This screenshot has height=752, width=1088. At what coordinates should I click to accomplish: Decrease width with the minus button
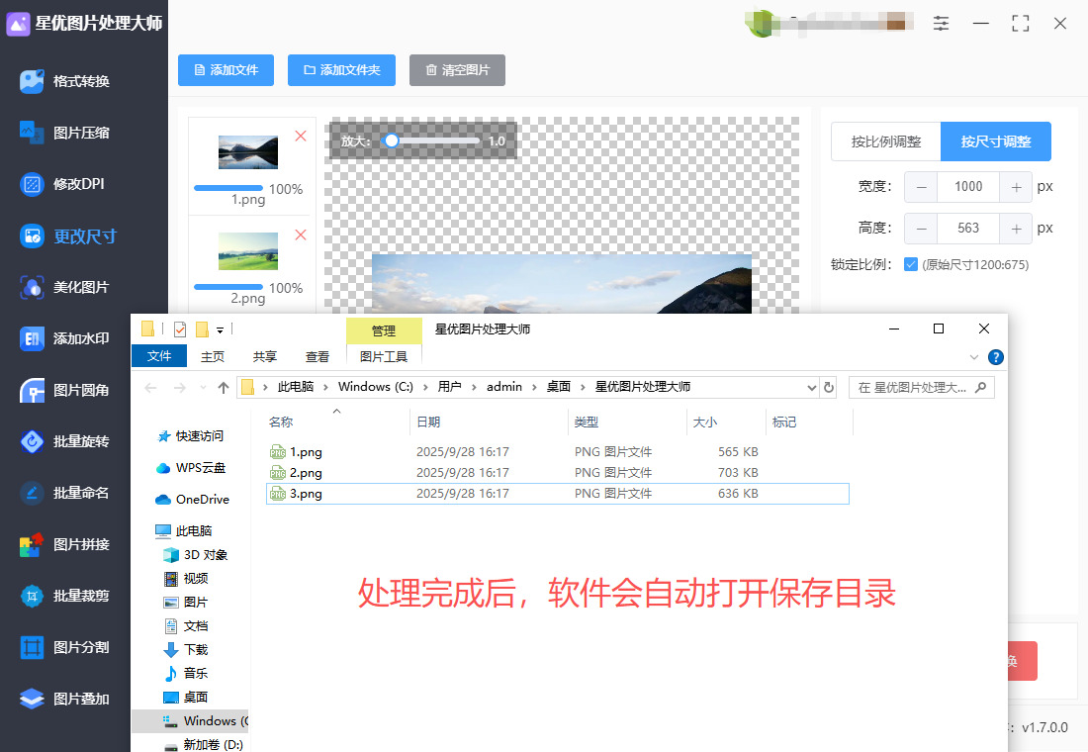(x=921, y=187)
